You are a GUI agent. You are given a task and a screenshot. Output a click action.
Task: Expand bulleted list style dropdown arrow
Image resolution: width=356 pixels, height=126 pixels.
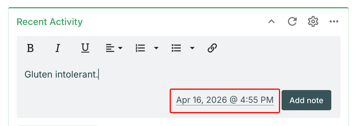click(x=192, y=48)
